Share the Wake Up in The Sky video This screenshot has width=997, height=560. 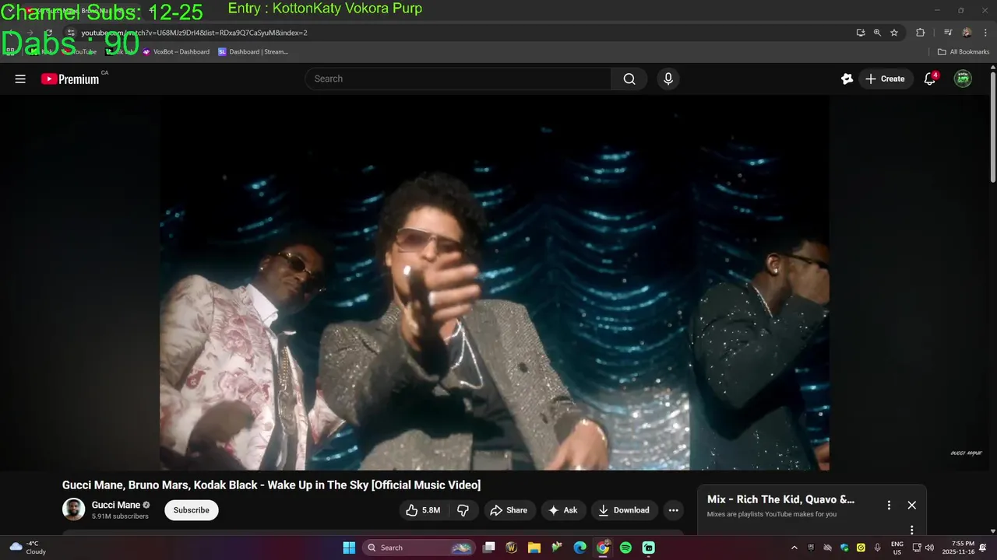(509, 510)
